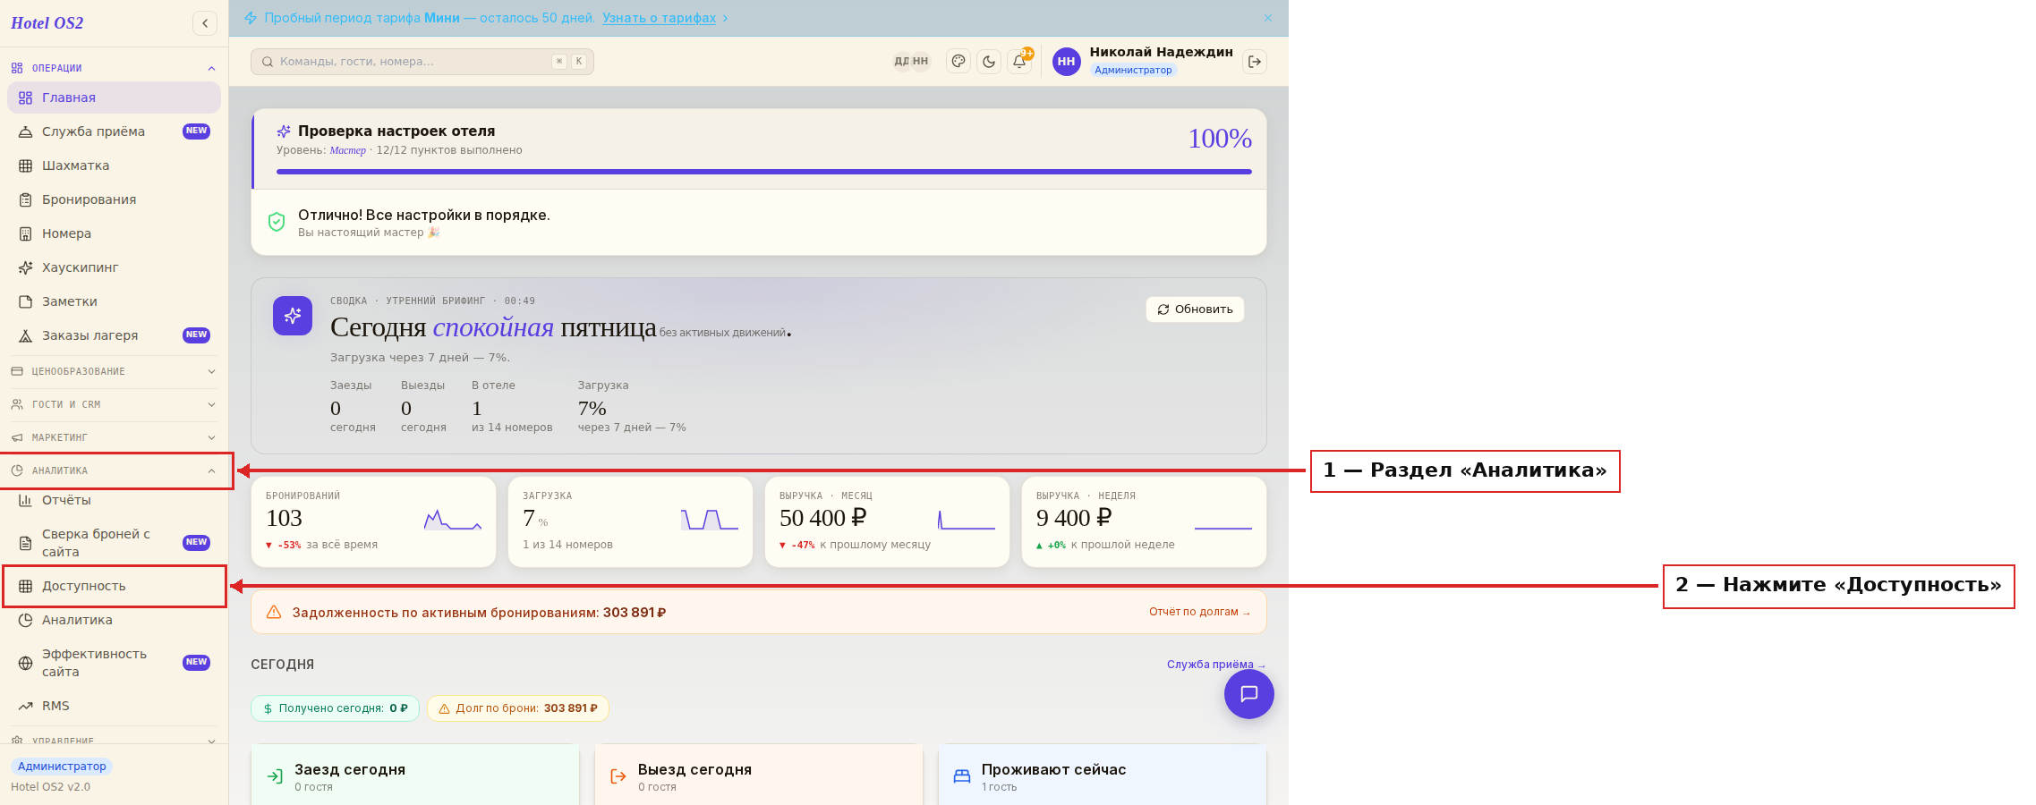This screenshot has height=805, width=2036.
Task: Open the chat bubble floating button
Action: click(1249, 694)
